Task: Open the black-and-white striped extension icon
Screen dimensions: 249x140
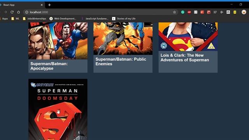Action: [228, 12]
